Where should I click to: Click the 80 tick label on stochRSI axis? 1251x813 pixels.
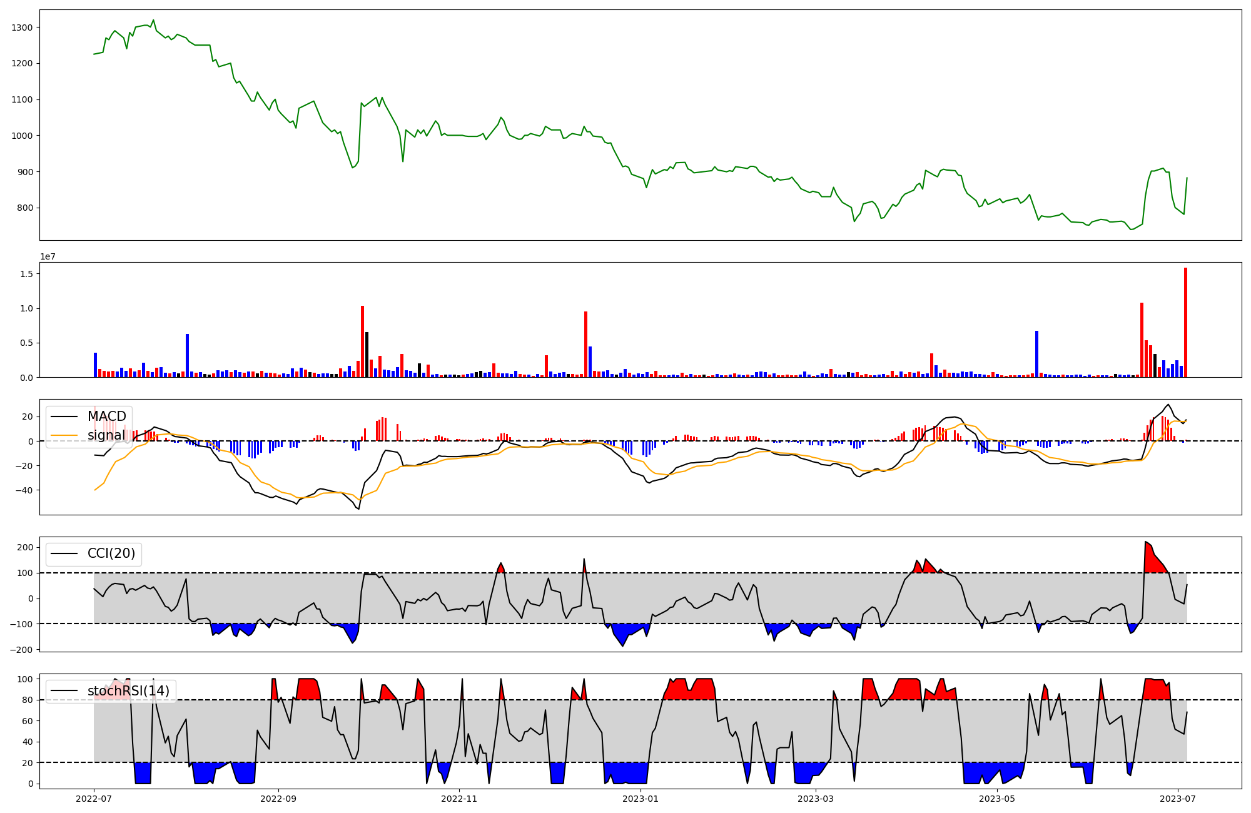click(28, 700)
